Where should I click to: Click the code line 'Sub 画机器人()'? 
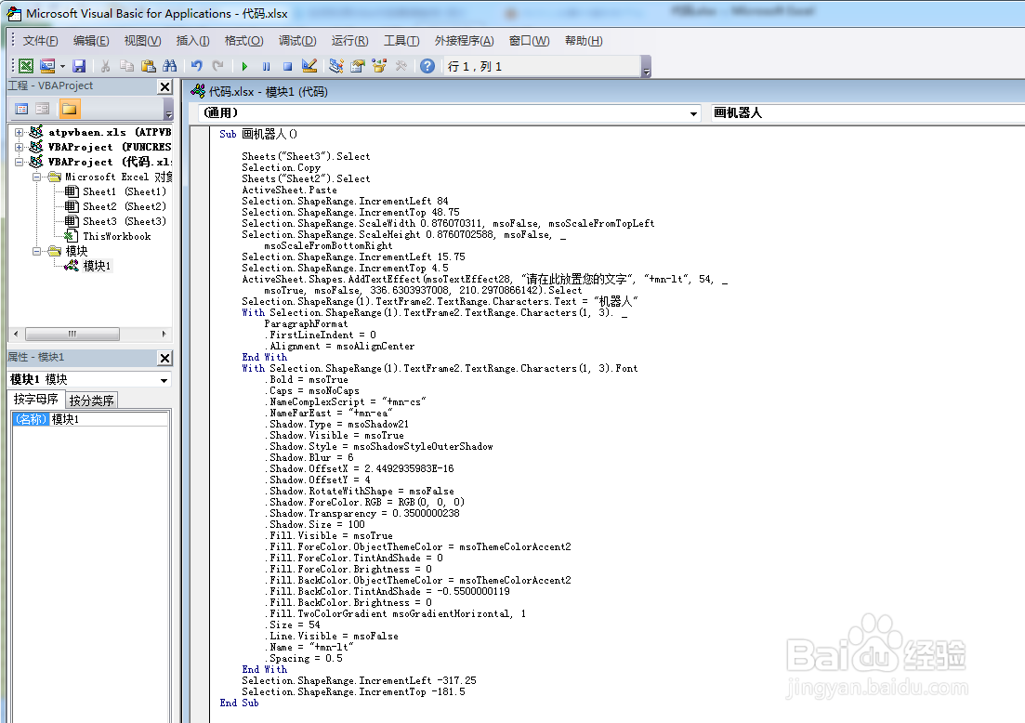(258, 134)
